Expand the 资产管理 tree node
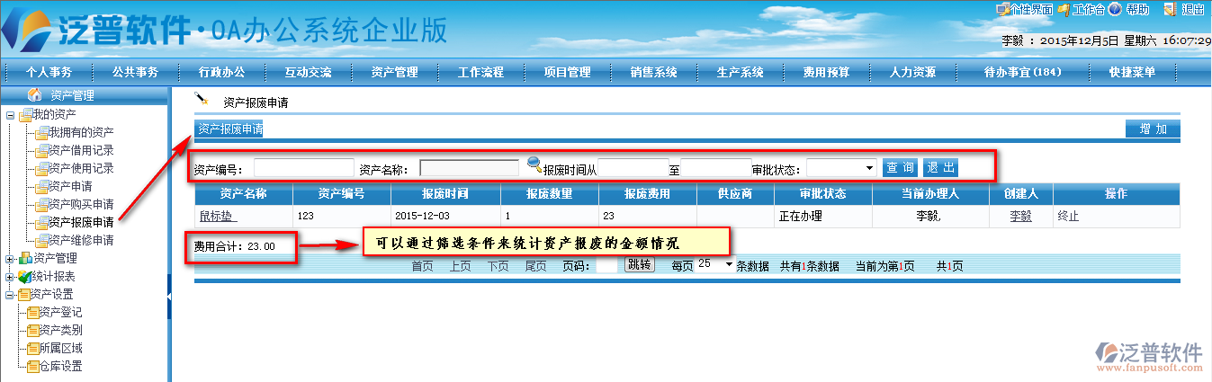Viewport: 1212px width, 382px height. click(10, 259)
